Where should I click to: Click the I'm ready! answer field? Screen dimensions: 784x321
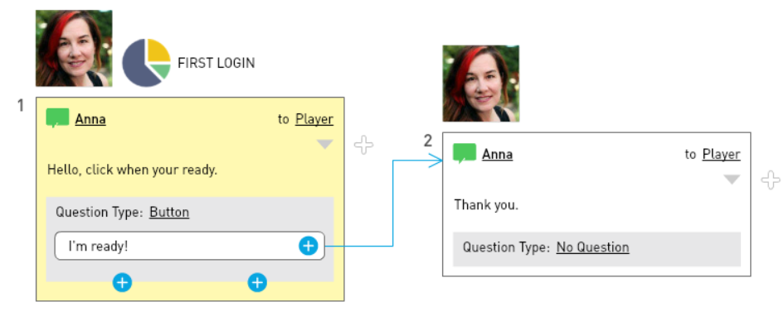pyautogui.click(x=189, y=246)
